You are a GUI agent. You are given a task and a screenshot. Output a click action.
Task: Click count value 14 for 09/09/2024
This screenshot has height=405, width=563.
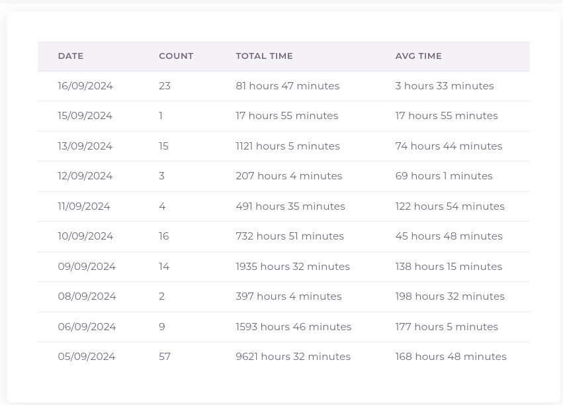point(164,267)
